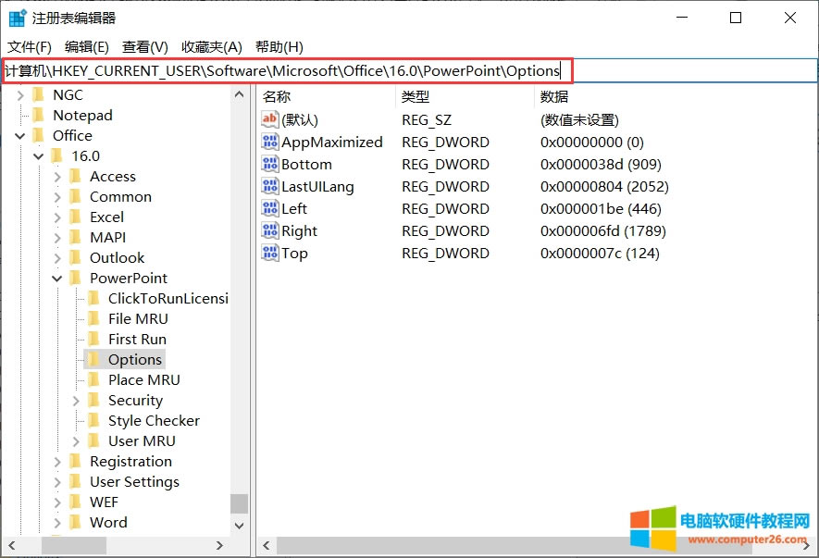Select the Bottom value's DWORD icon

270,164
